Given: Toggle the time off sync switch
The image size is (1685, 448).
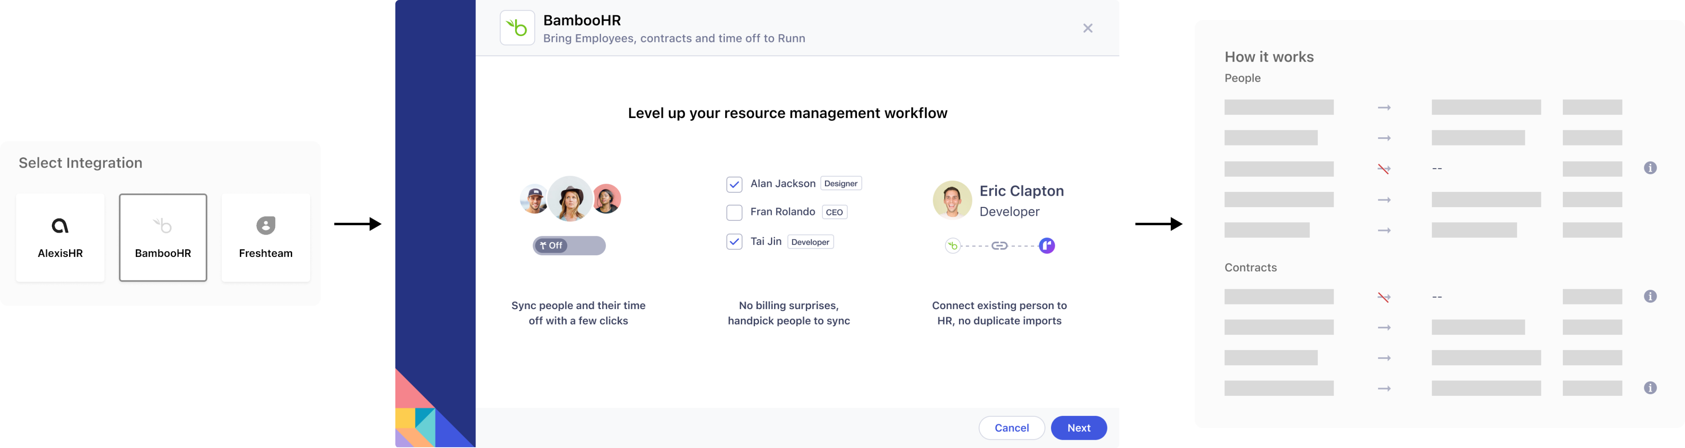Looking at the screenshot, I should [x=569, y=245].
